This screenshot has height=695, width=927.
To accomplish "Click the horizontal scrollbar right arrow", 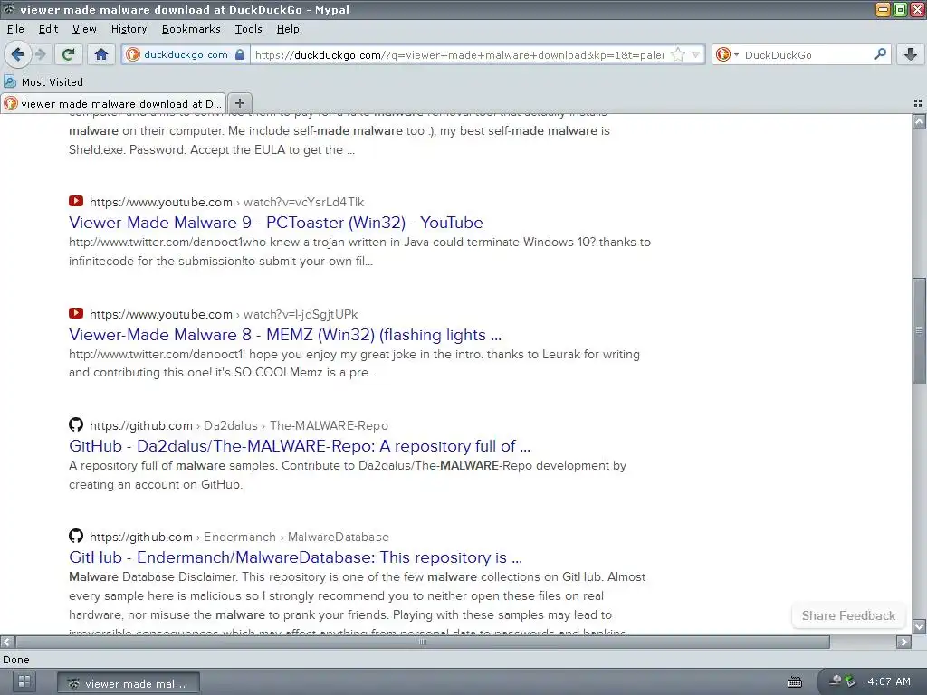I will (x=904, y=642).
